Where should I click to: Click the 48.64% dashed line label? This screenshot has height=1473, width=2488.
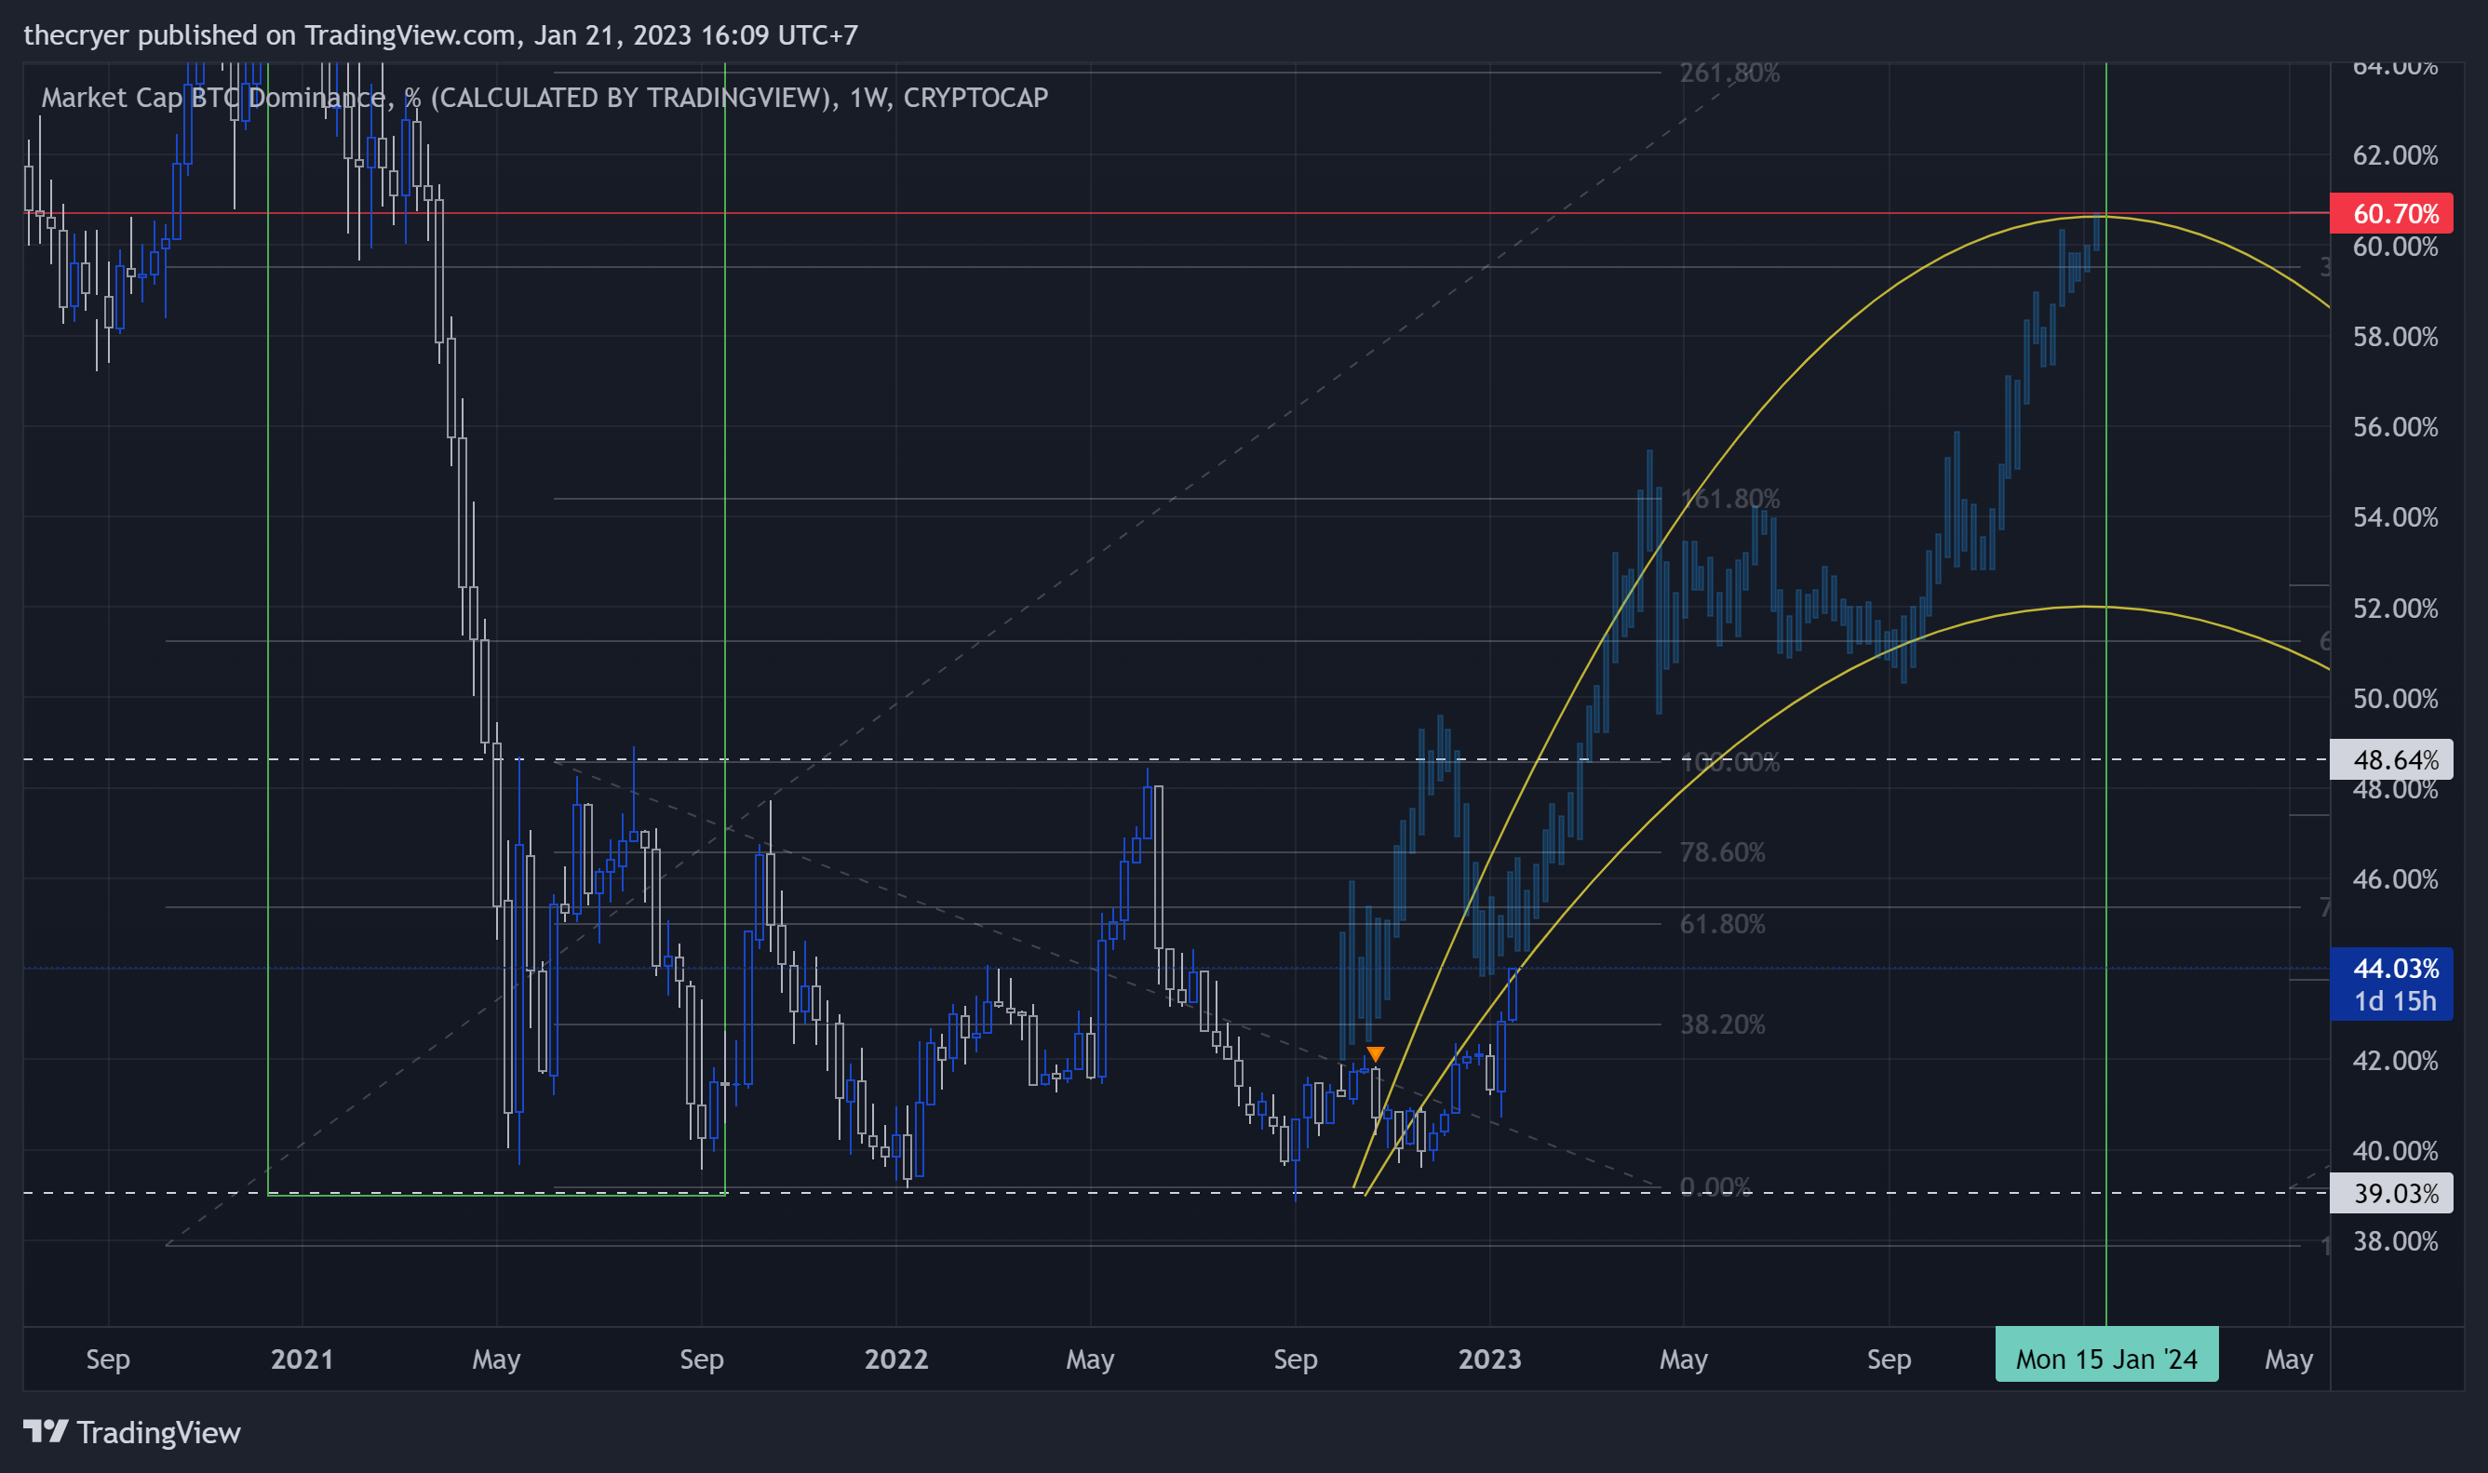(x=2390, y=760)
